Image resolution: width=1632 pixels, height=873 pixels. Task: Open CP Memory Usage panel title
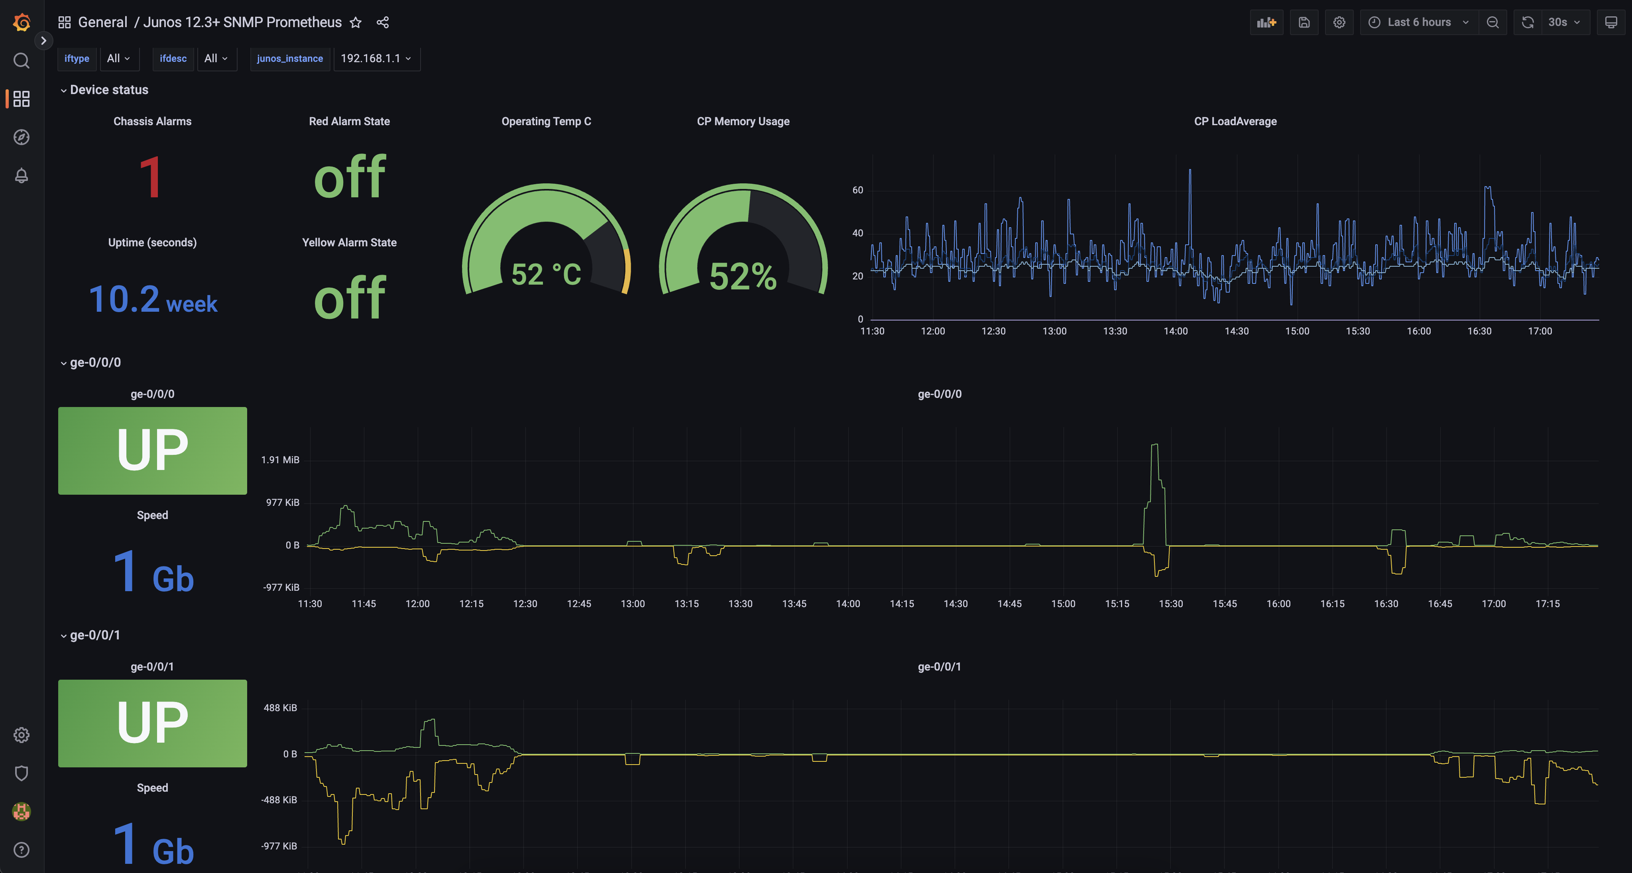(x=743, y=121)
